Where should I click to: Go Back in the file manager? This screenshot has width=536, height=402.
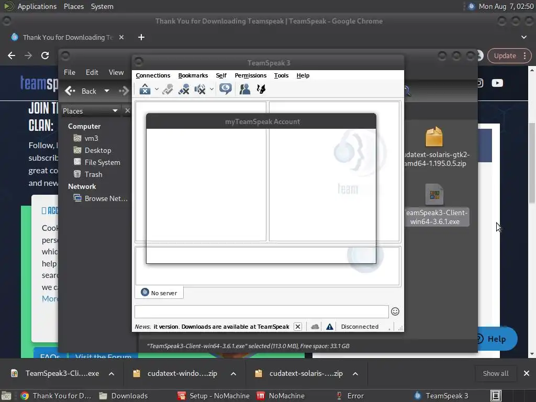coord(81,91)
